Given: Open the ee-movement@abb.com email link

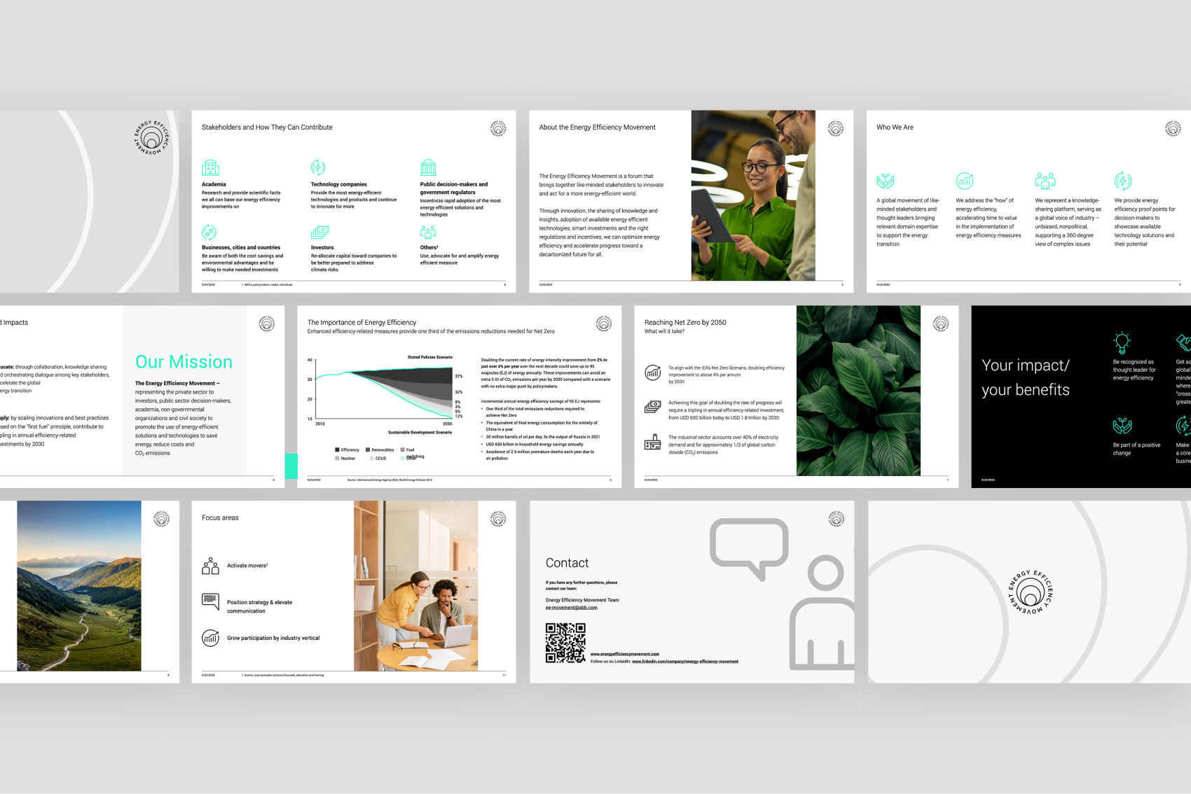Looking at the screenshot, I should point(571,608).
